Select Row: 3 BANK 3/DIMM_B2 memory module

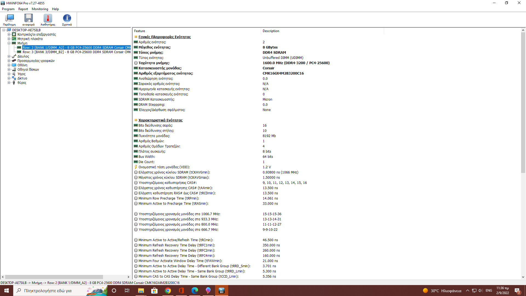76,52
